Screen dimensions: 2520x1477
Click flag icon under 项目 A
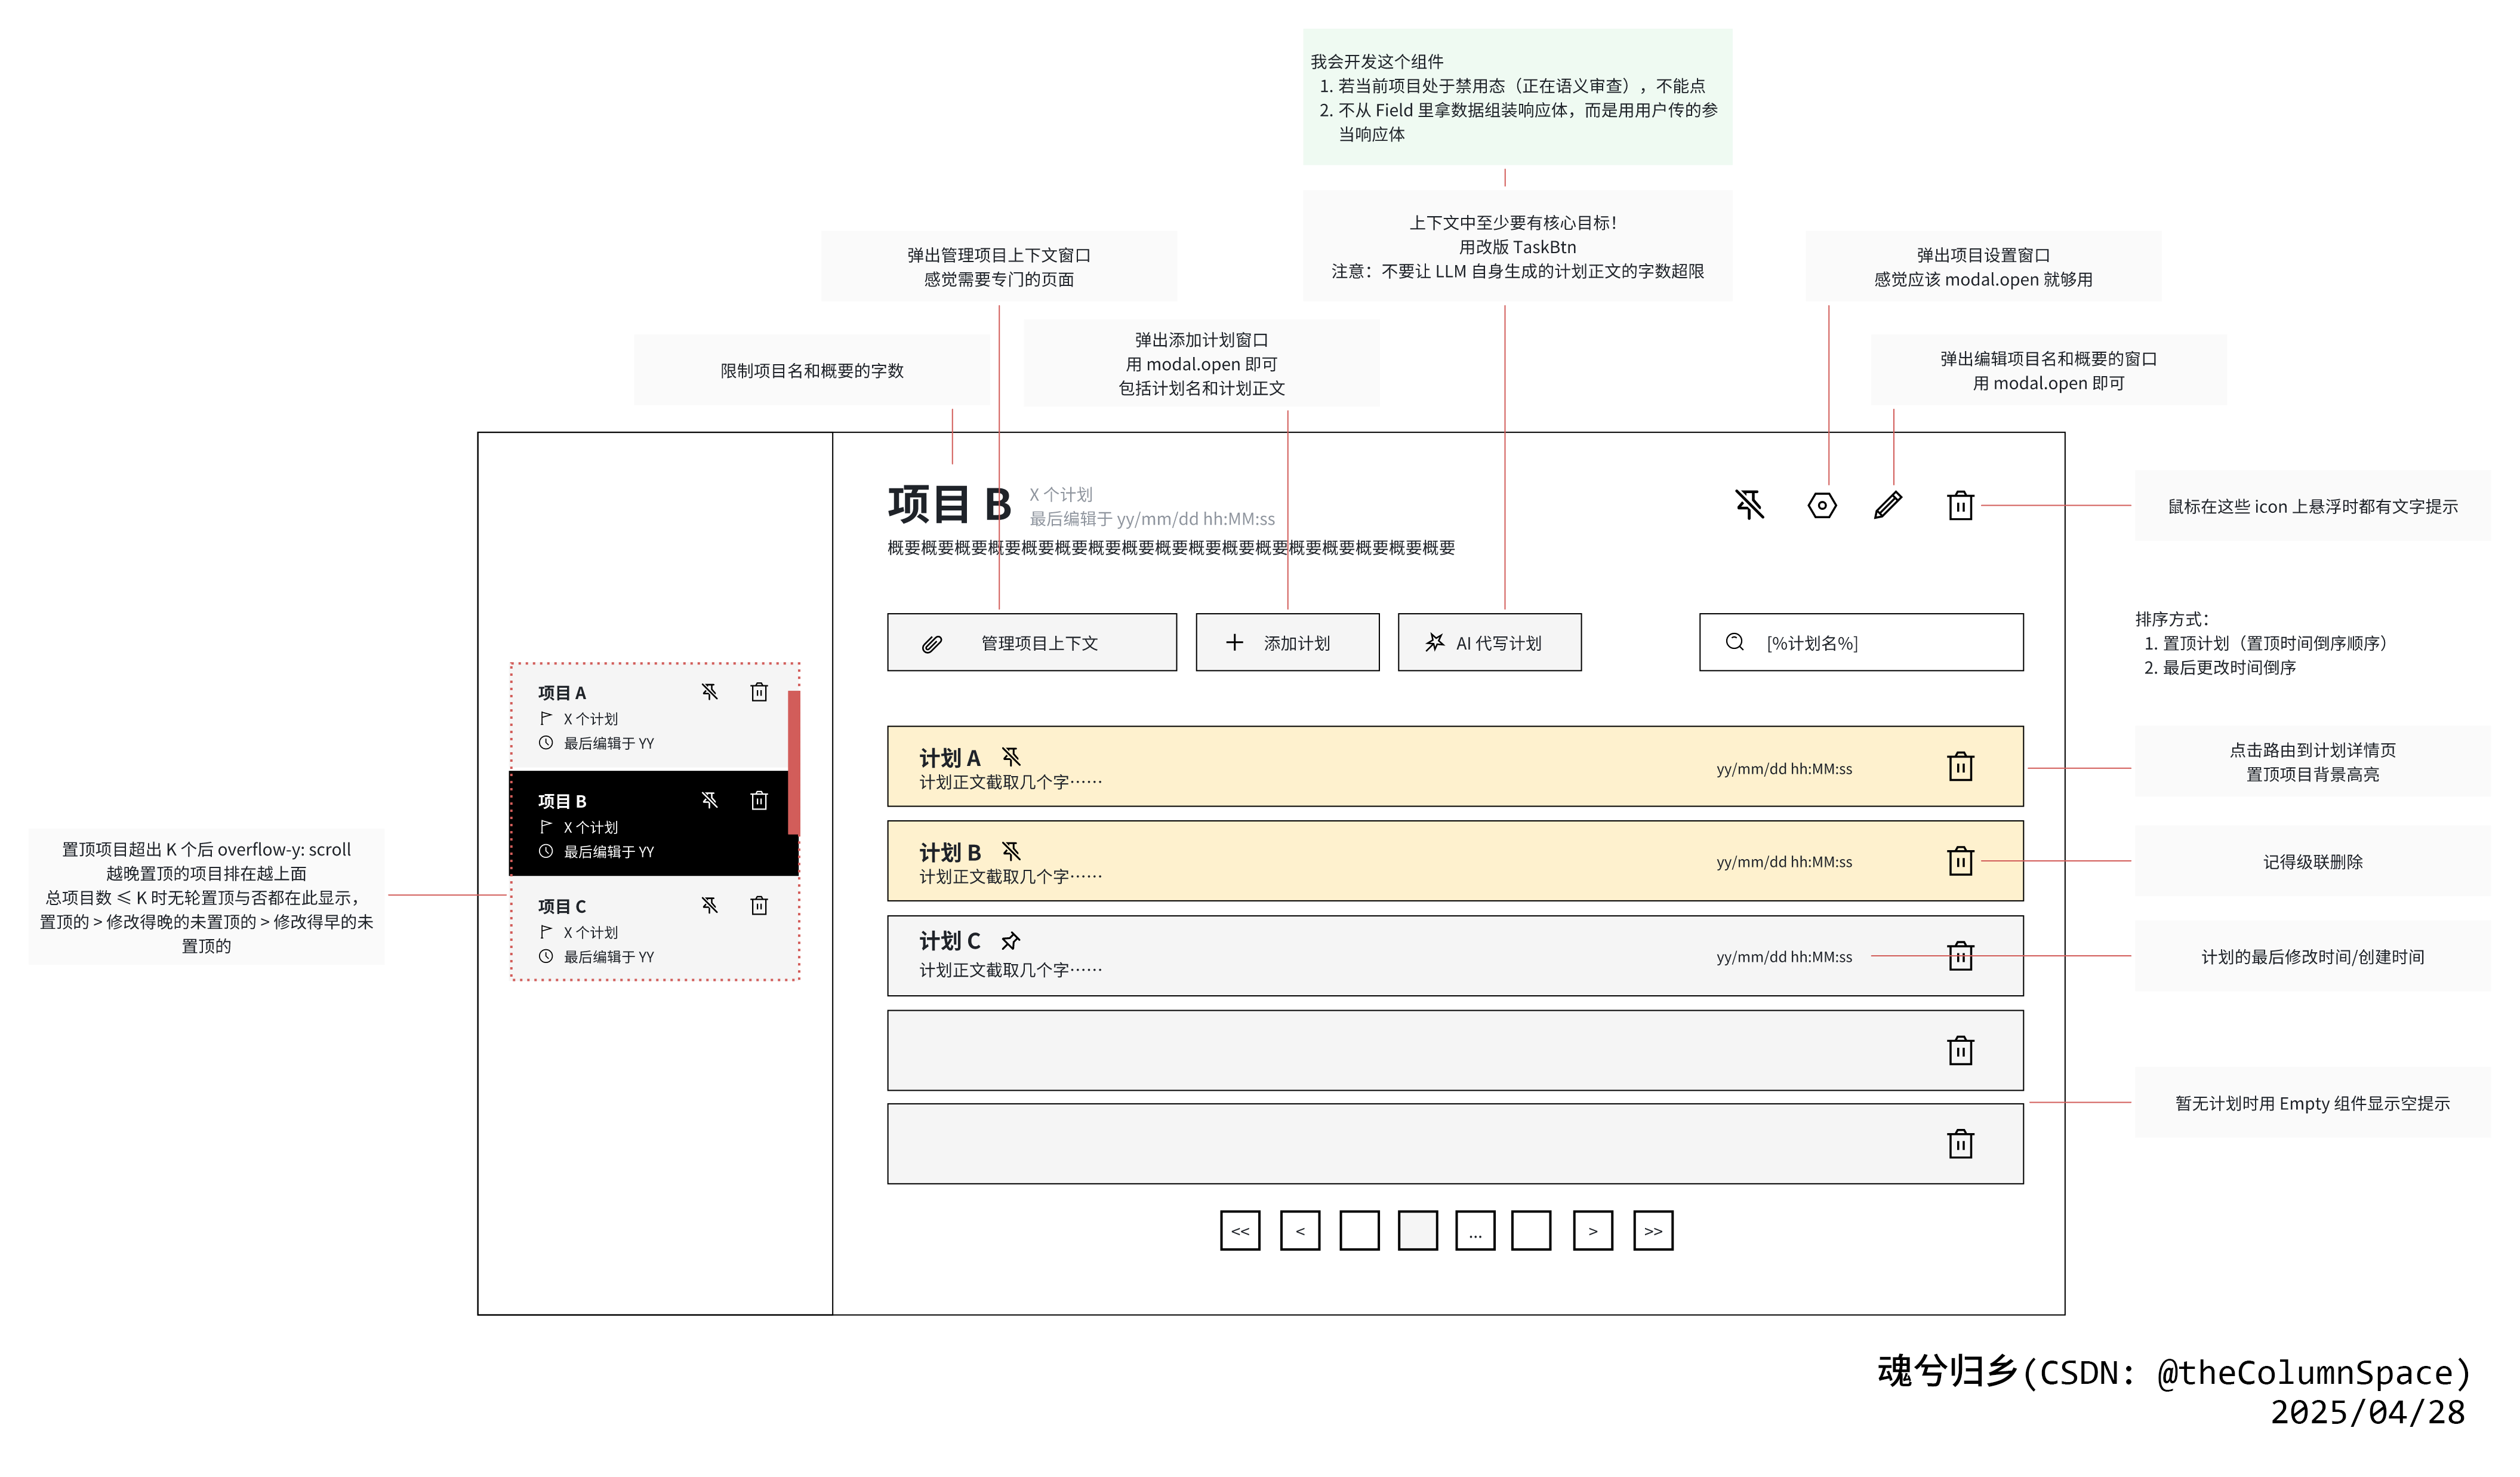point(545,718)
